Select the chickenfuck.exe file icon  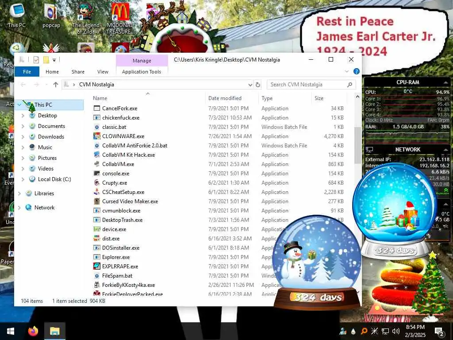click(x=97, y=118)
